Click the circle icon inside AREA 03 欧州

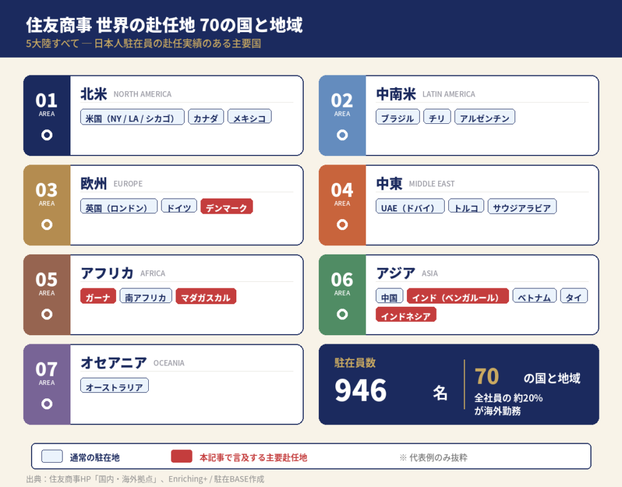click(47, 225)
